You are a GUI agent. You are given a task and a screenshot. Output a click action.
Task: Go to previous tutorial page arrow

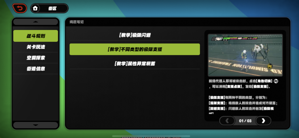tap(227, 121)
